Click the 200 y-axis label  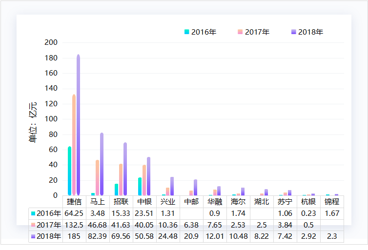coord(51,42)
